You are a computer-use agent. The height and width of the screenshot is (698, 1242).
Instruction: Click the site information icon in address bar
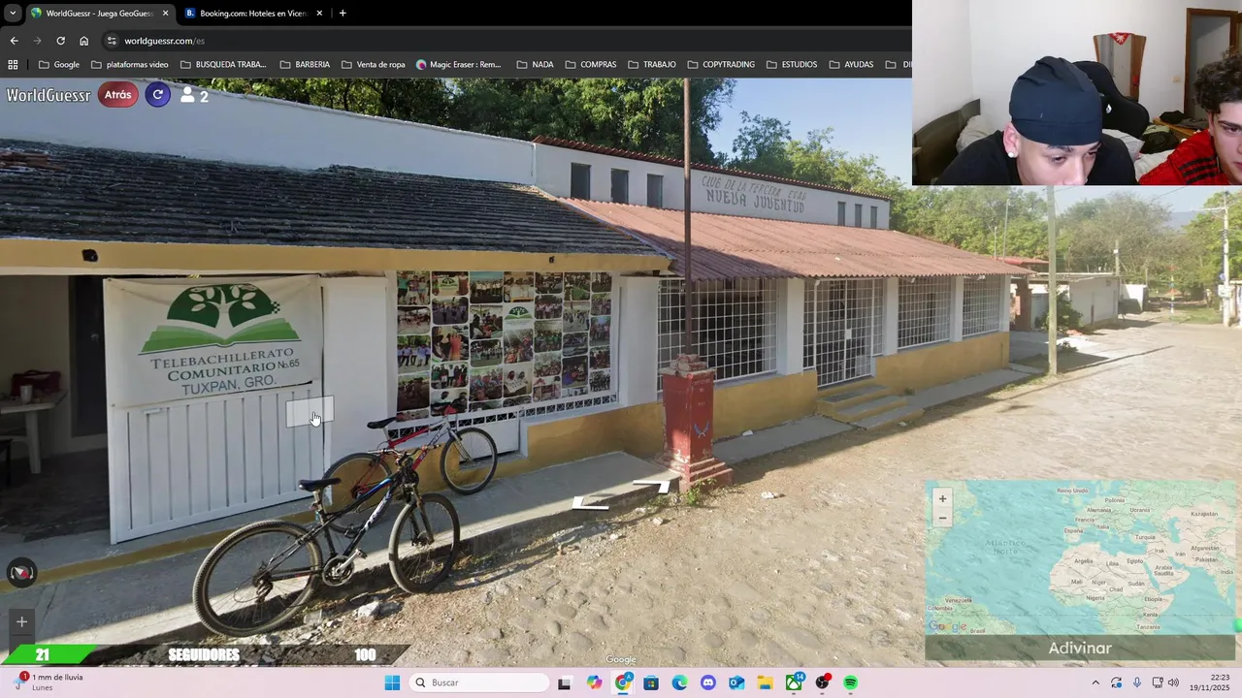[x=112, y=41]
